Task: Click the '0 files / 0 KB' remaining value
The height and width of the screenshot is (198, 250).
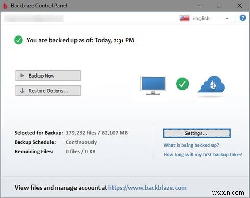Action: coord(80,152)
